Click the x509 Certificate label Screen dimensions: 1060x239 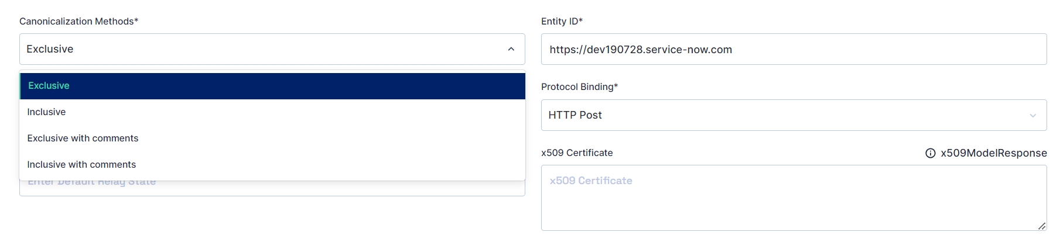pyautogui.click(x=577, y=153)
